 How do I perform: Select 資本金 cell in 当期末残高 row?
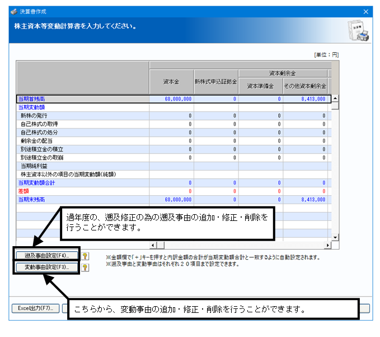[172, 200]
